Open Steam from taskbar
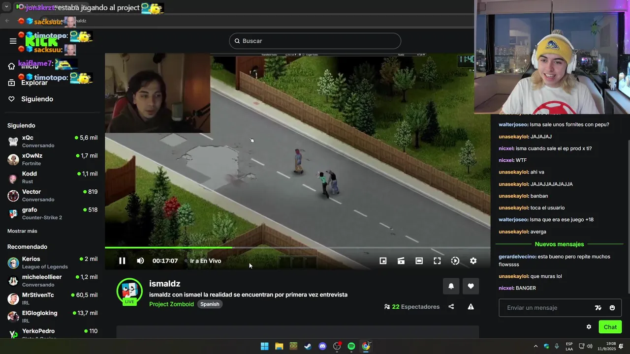 click(308, 346)
